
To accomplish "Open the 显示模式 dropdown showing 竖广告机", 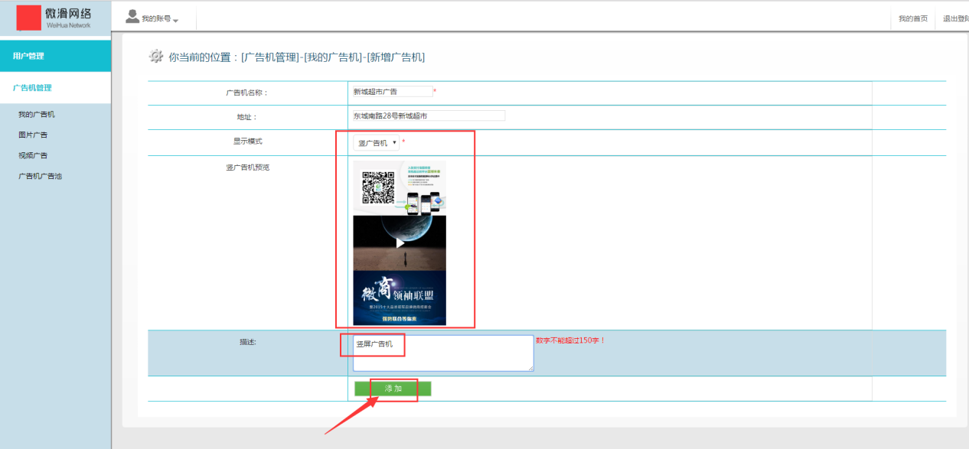I will [x=377, y=143].
